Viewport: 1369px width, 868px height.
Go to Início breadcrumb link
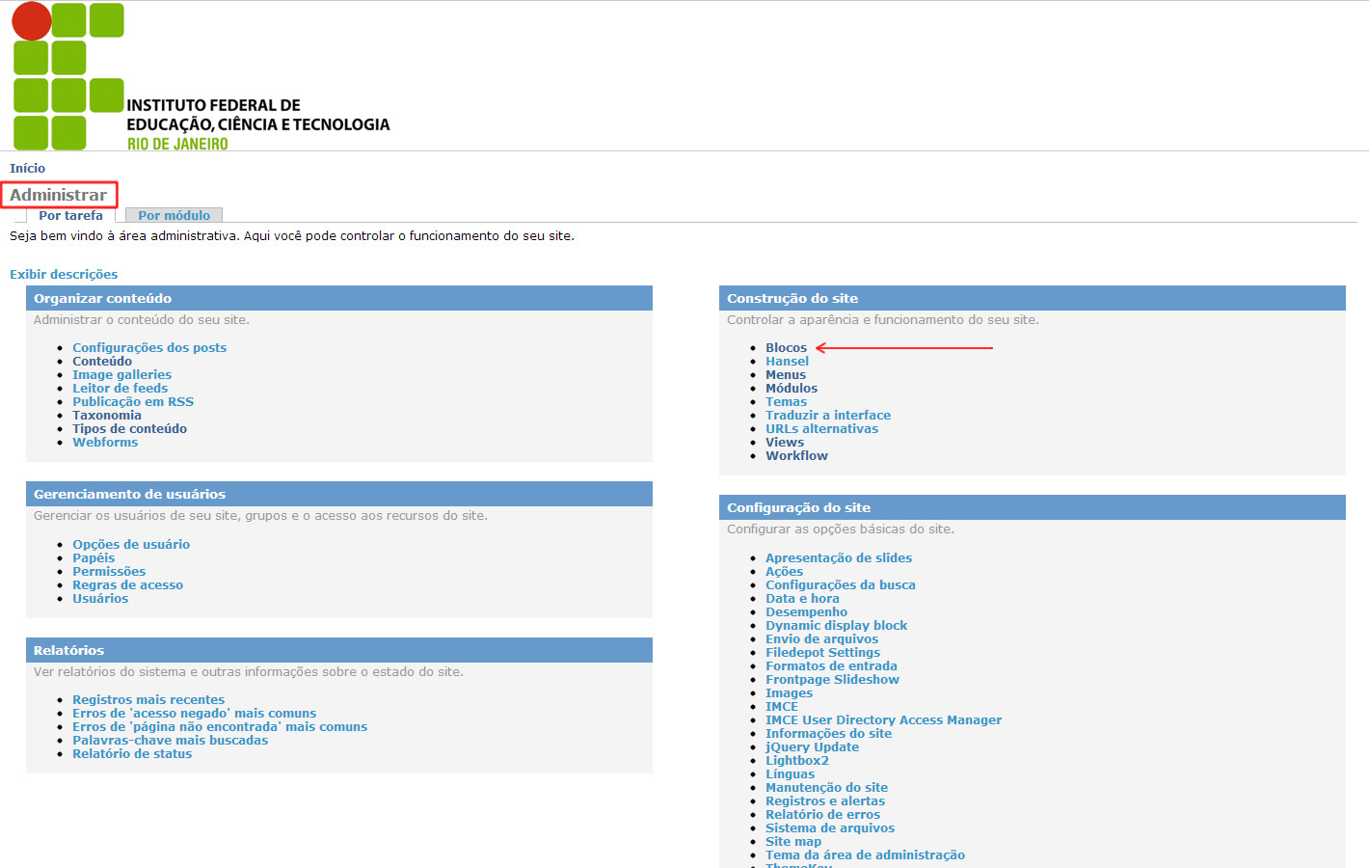point(27,169)
